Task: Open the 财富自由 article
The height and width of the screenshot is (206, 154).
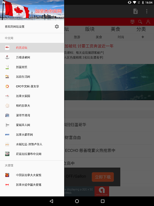Action: (73, 138)
